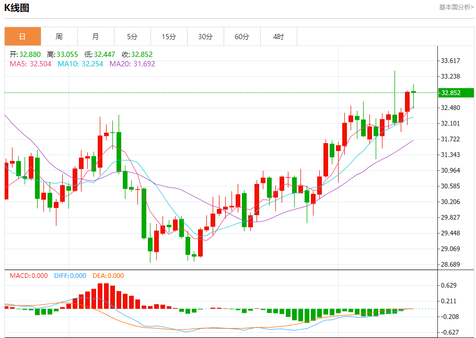Image resolution: width=476 pixels, height=338 pixels.
Task: Click the 33.617 price axis label
Action: coord(450,61)
